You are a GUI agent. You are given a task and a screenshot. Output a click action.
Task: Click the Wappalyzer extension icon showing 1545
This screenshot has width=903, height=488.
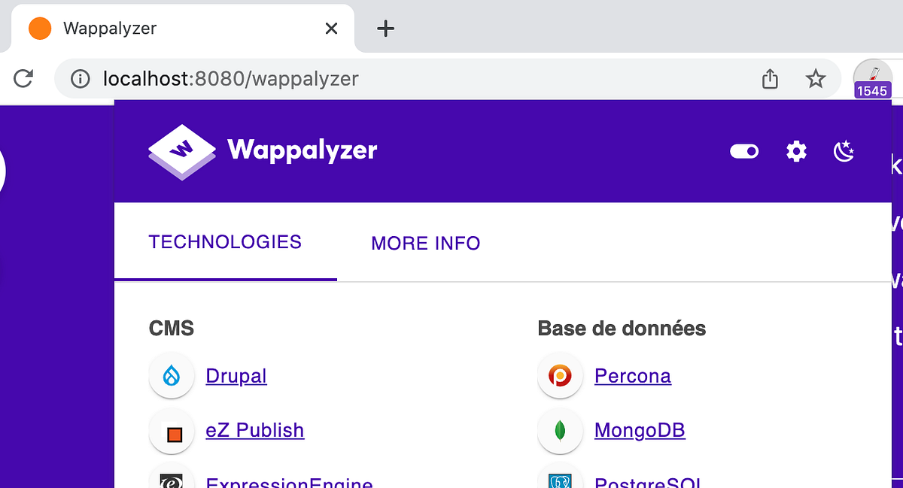tap(872, 77)
